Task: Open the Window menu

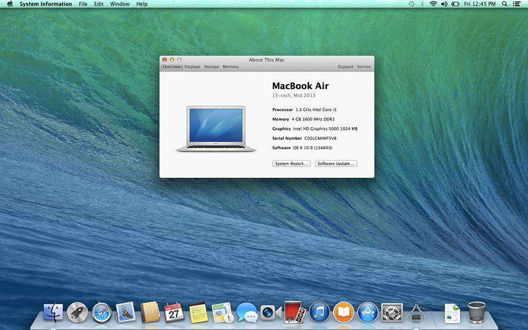Action: [x=120, y=4]
